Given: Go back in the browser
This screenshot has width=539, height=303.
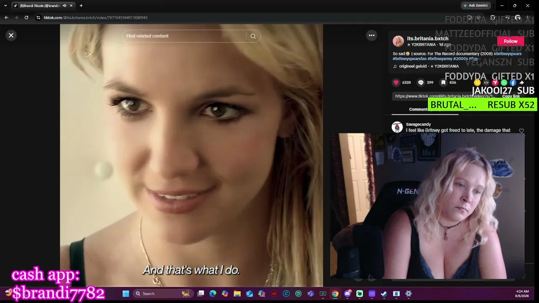Looking at the screenshot, I should [6, 18].
